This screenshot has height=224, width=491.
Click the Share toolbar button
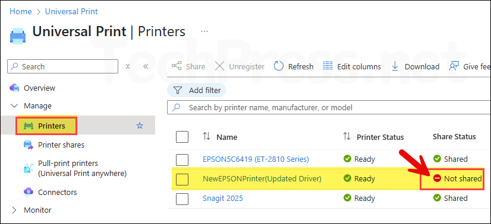click(188, 66)
